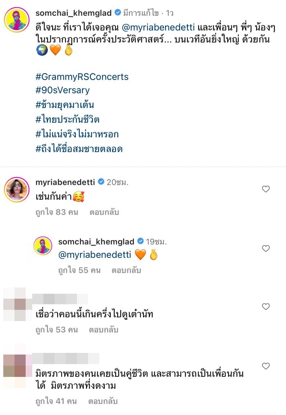
Task: Open the #ถึงได้ชื่อสมชายตลอด hashtag
Action: pos(79,149)
